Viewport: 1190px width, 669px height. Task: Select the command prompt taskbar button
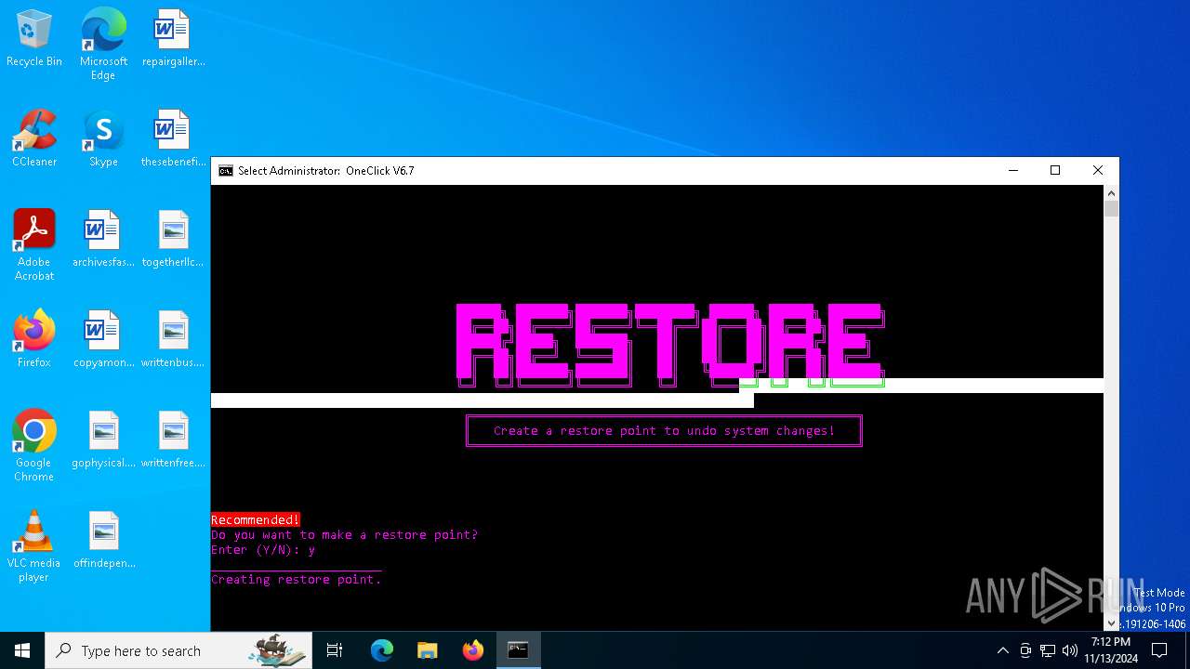click(518, 650)
